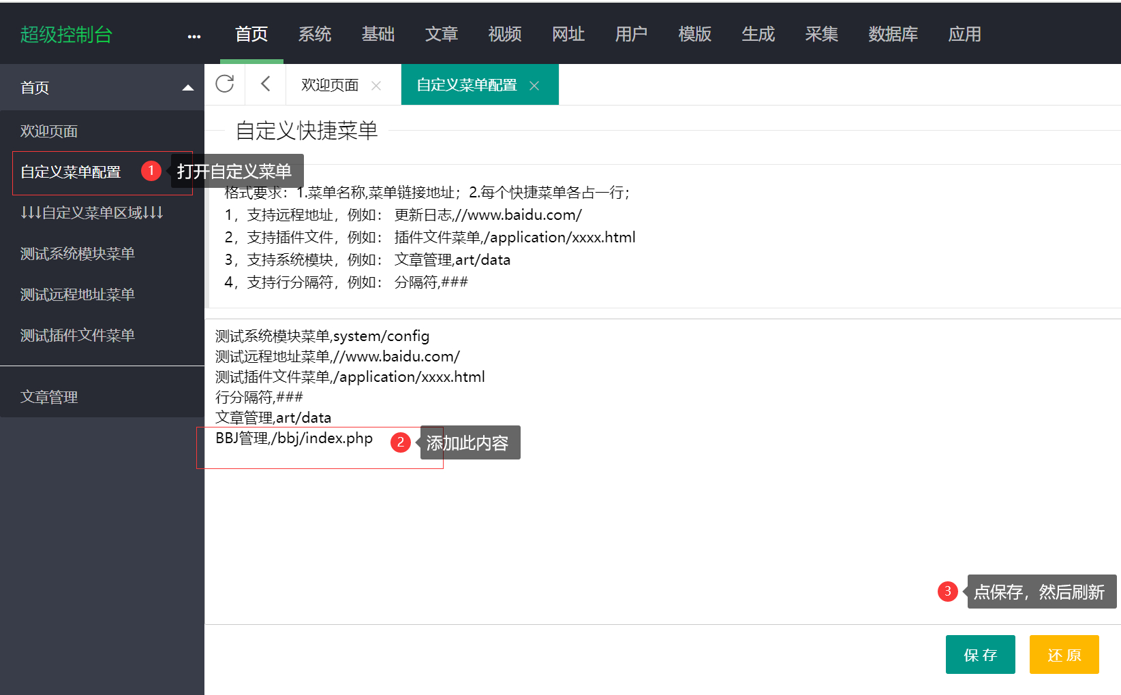Click the red badge numbered 1
This screenshot has width=1121, height=695.
151,171
